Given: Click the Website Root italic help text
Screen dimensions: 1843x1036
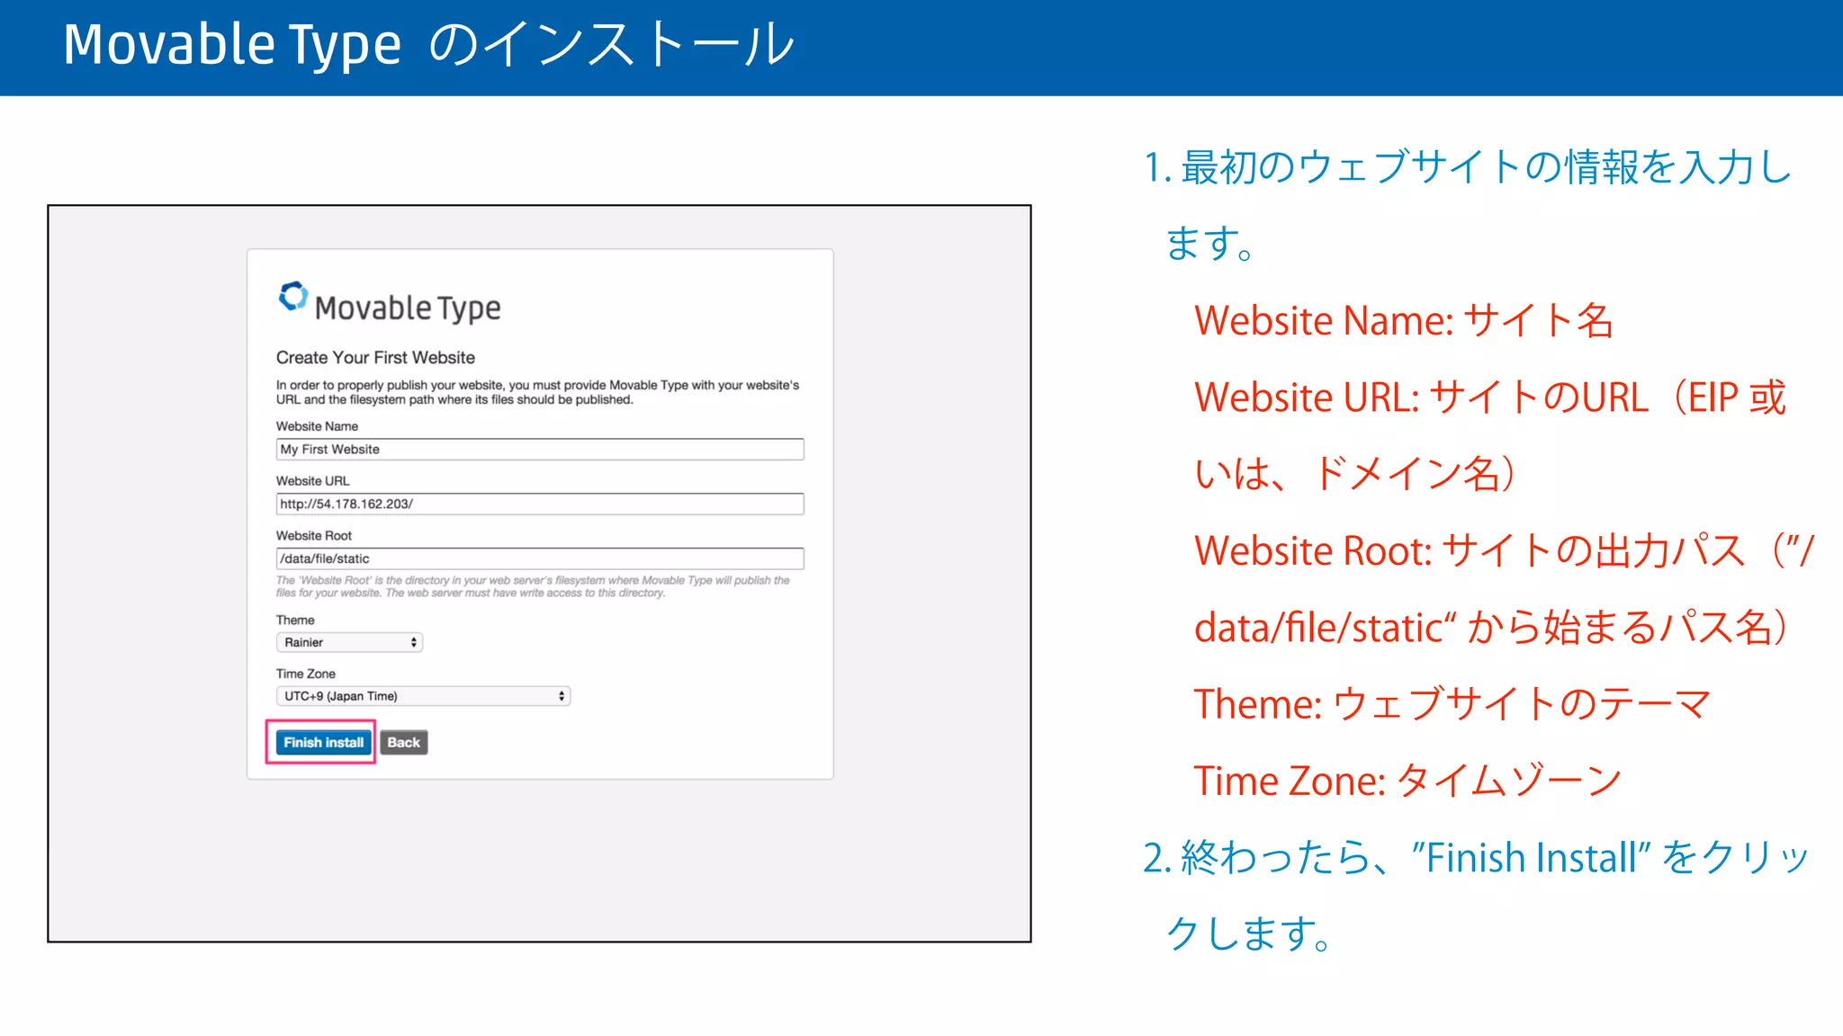Looking at the screenshot, I should [533, 586].
